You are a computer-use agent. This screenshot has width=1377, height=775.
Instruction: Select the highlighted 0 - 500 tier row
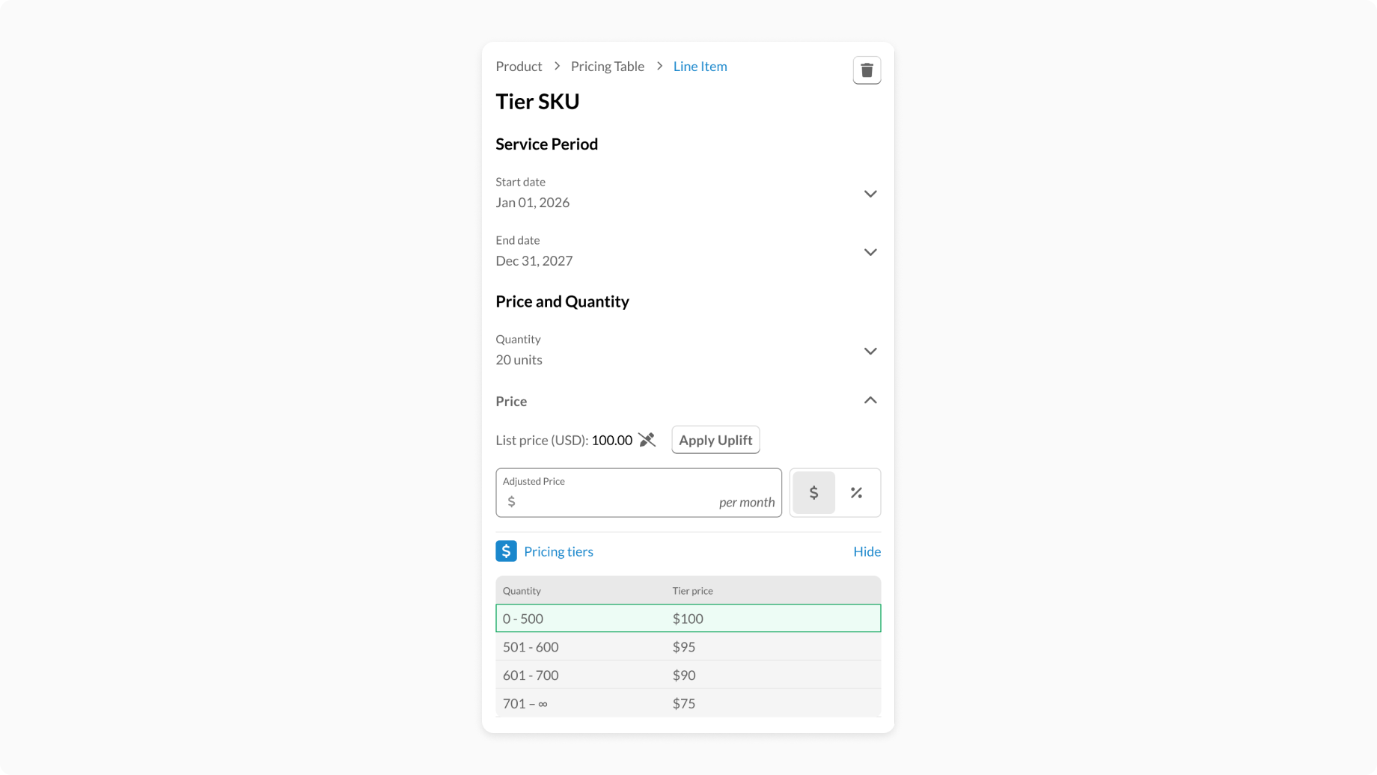[x=688, y=619]
